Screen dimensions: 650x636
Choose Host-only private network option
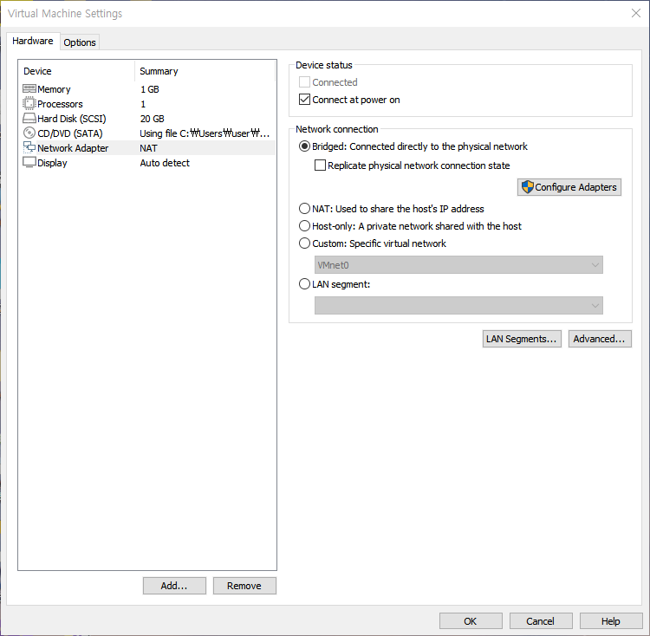tap(304, 226)
